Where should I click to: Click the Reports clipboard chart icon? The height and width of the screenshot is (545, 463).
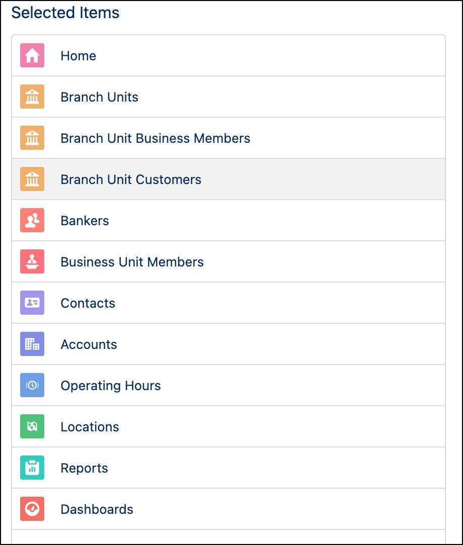pyautogui.click(x=32, y=468)
